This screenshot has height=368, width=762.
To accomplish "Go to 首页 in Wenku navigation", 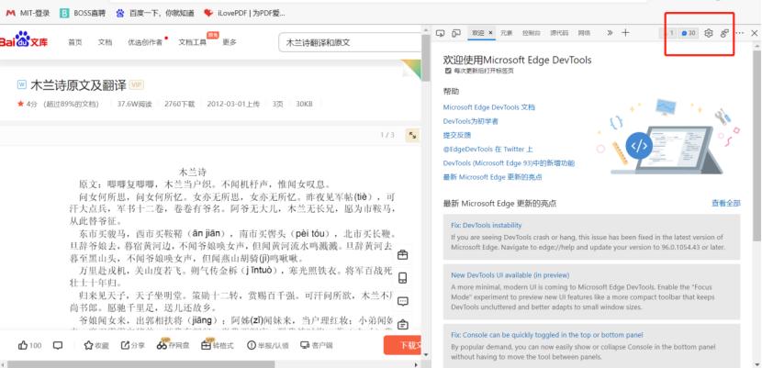I will [x=75, y=42].
